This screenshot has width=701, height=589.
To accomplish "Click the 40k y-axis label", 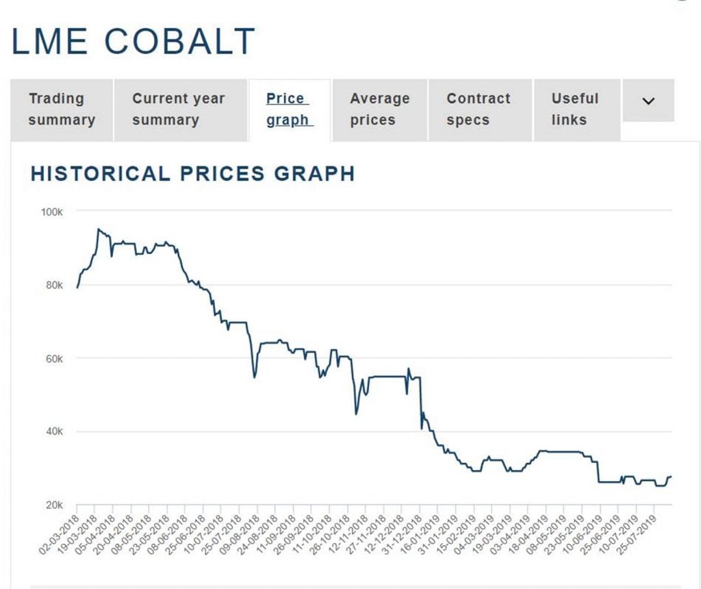I will point(53,432).
